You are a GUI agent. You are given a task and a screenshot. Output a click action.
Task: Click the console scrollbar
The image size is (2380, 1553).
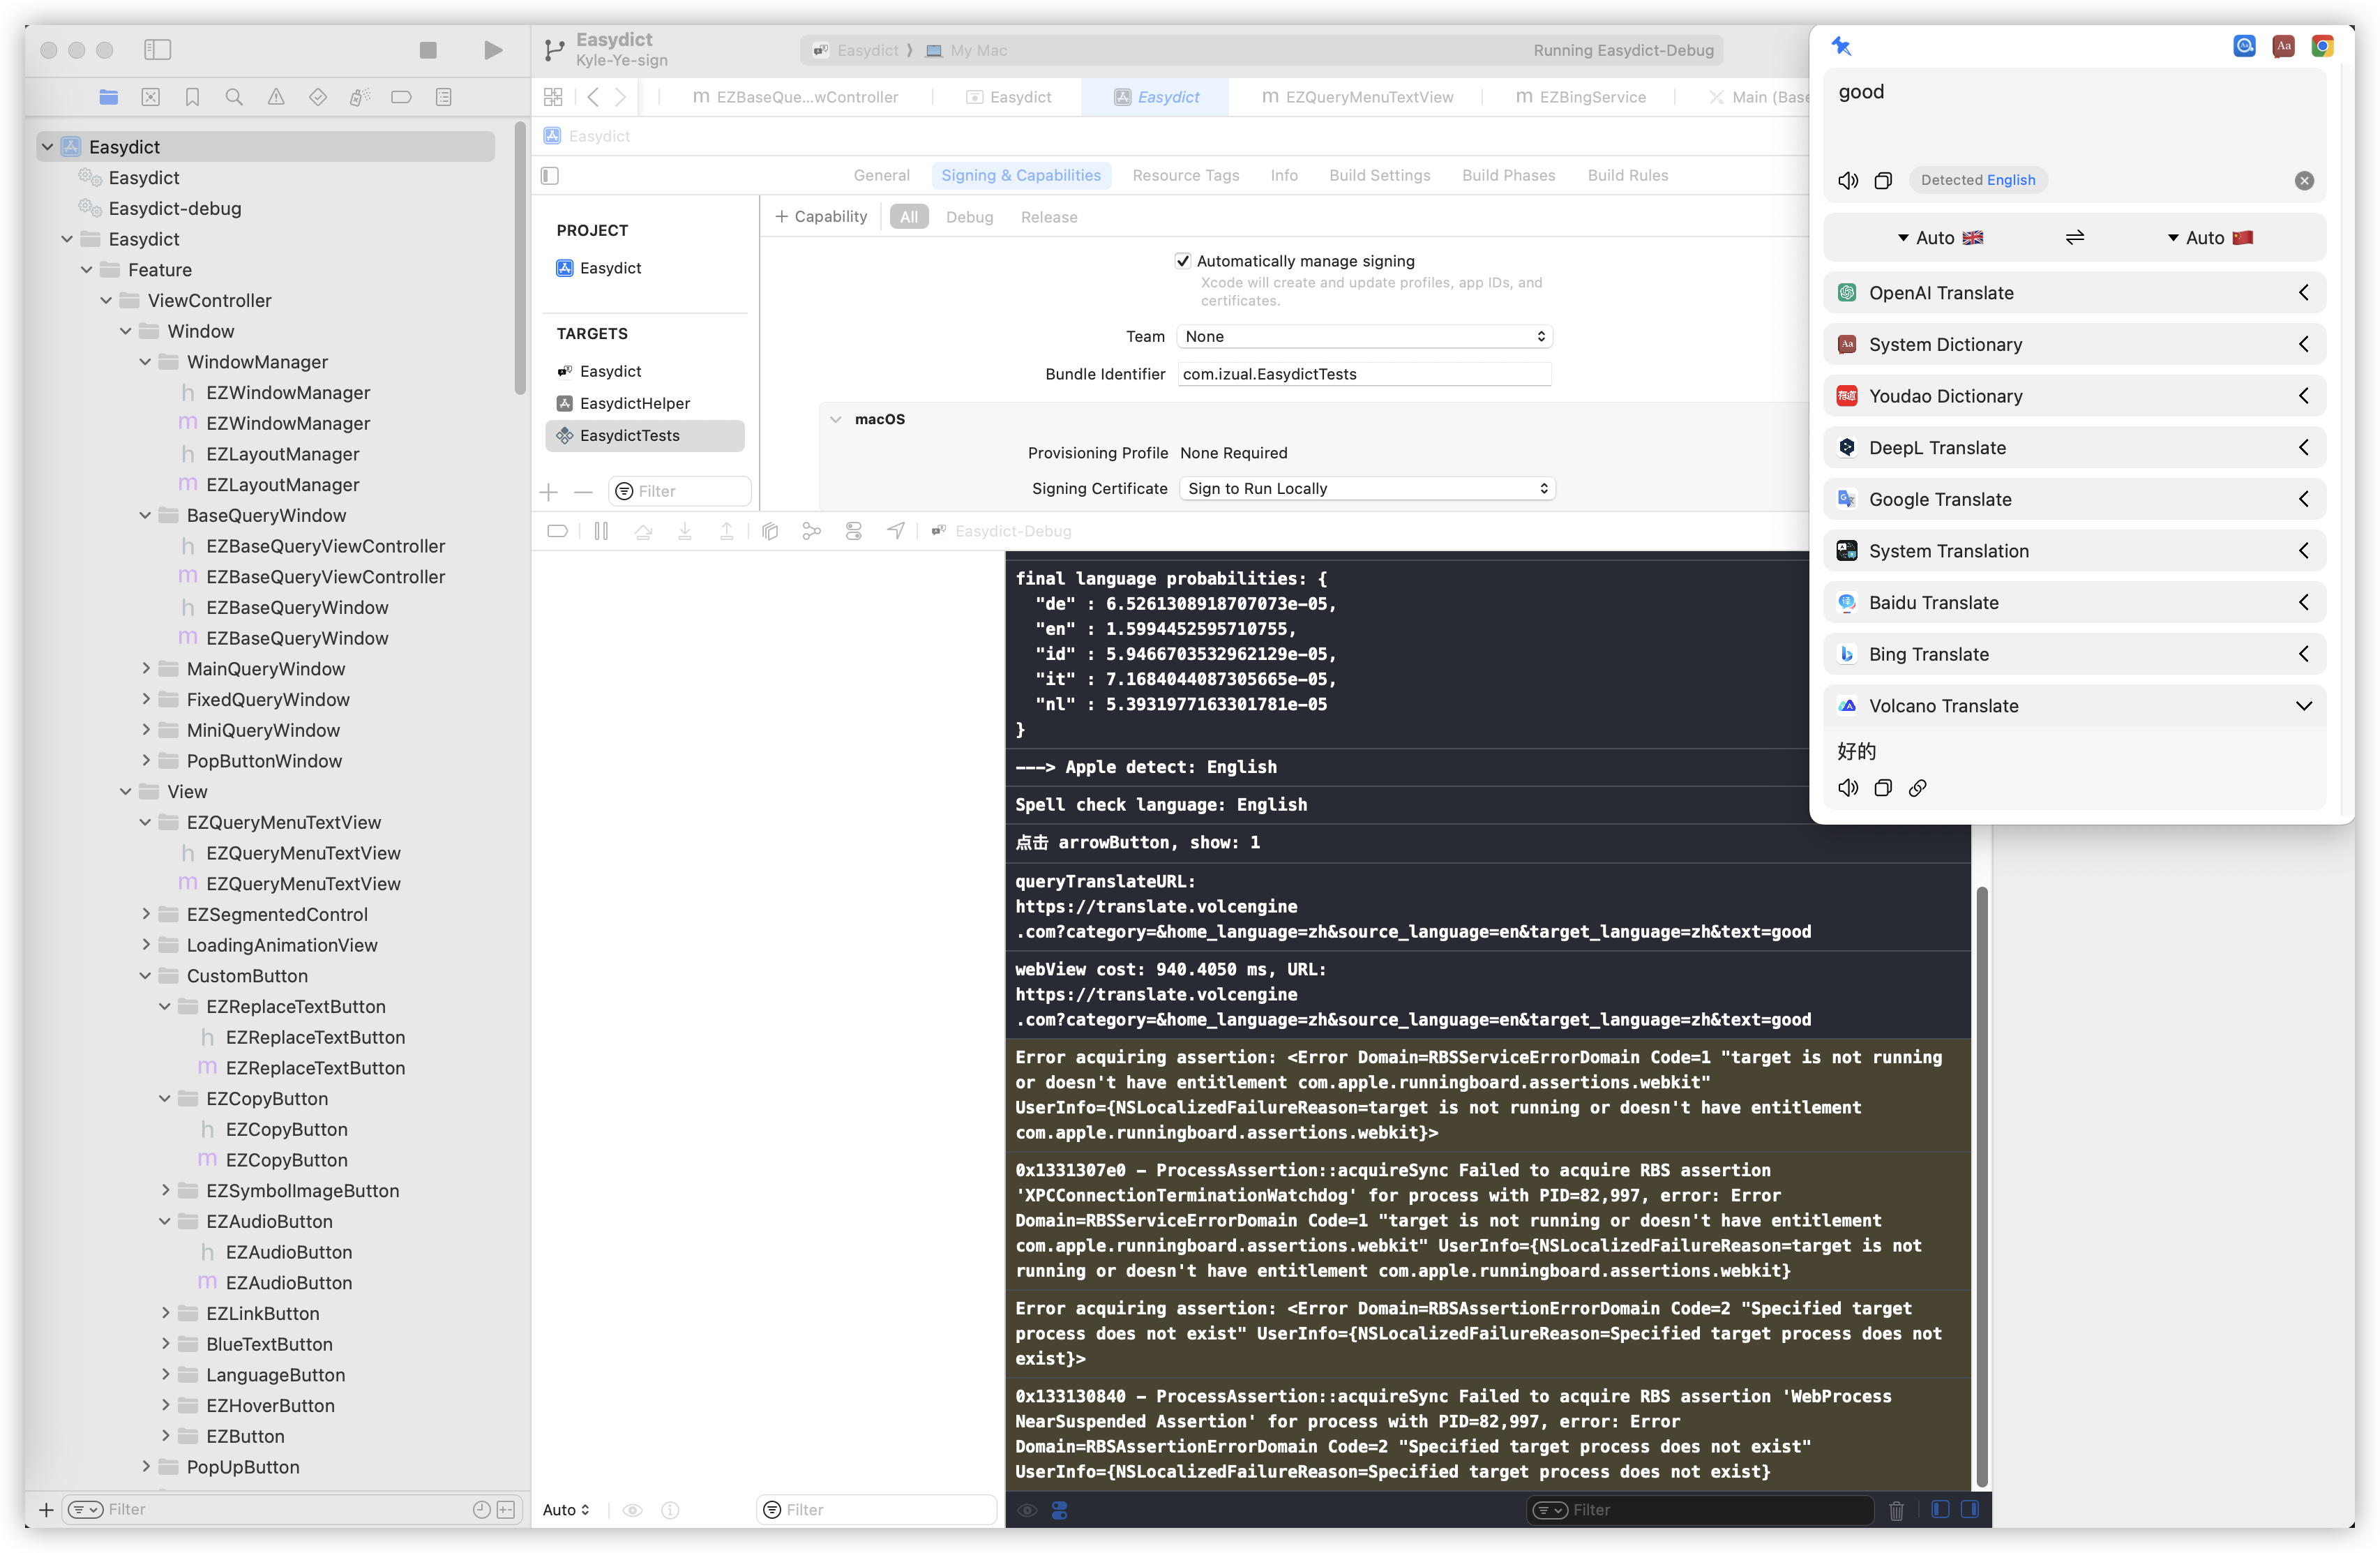[x=1981, y=1186]
